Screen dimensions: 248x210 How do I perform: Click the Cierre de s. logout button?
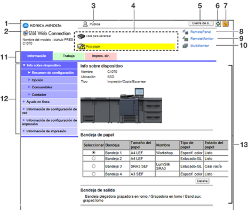click(x=201, y=23)
